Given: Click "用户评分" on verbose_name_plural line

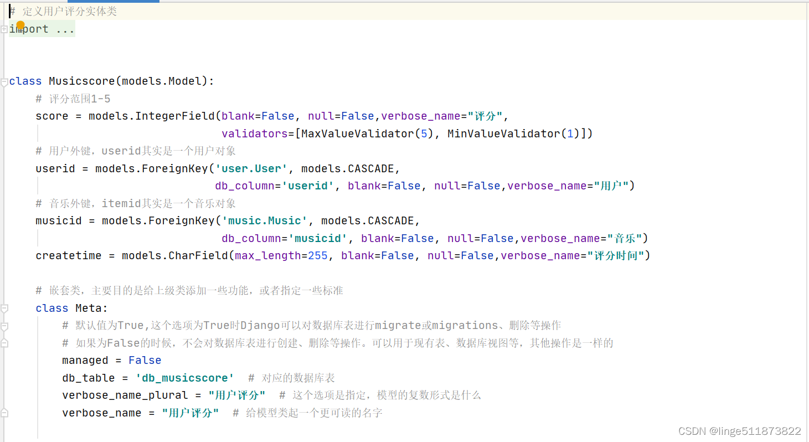Looking at the screenshot, I should tap(237, 395).
